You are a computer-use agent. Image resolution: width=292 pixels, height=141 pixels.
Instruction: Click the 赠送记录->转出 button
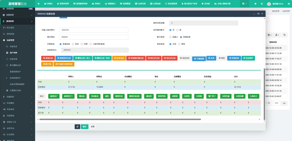tap(102, 58)
